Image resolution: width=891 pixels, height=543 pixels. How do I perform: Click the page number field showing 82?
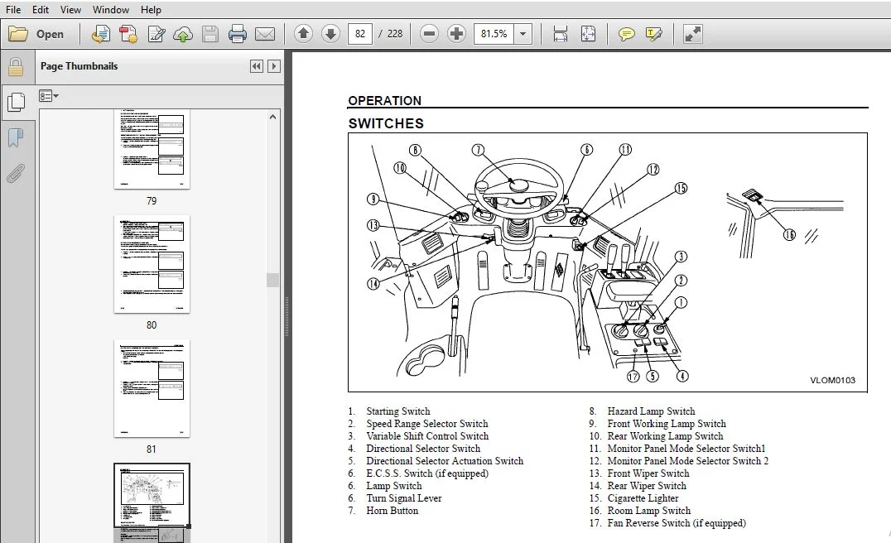click(359, 34)
